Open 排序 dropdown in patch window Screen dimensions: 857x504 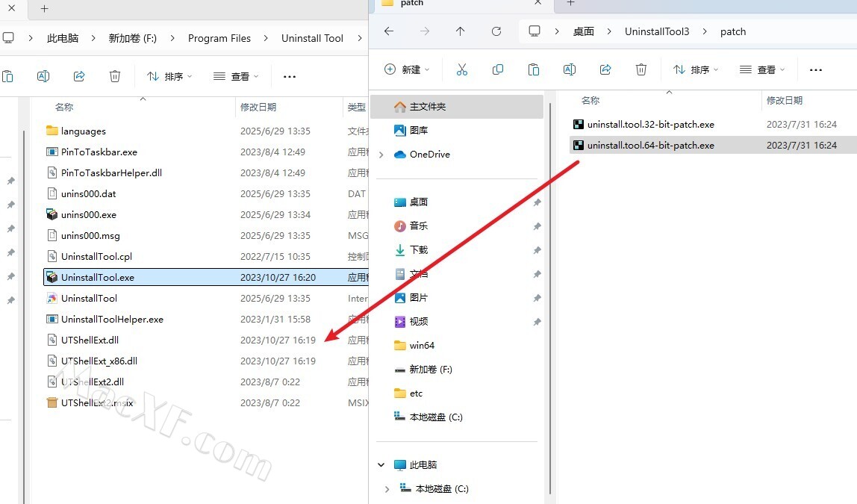(695, 69)
